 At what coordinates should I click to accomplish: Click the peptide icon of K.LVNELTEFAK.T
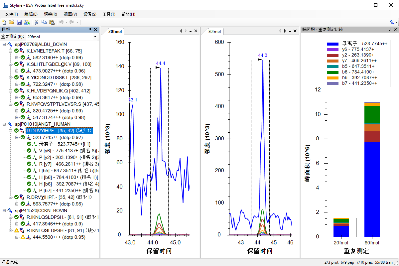pyautogui.click(x=23, y=51)
